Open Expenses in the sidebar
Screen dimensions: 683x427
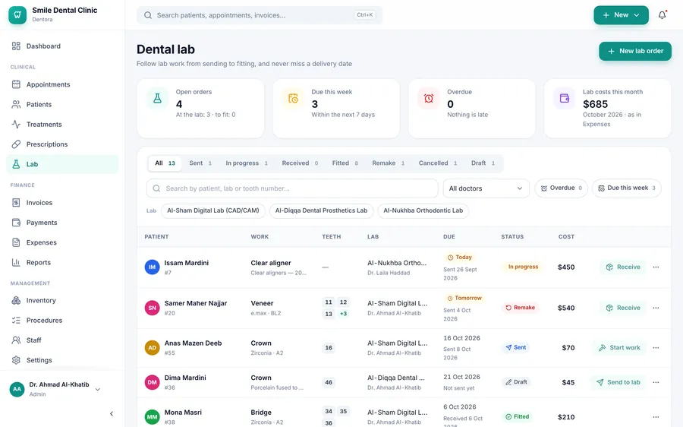point(62,242)
